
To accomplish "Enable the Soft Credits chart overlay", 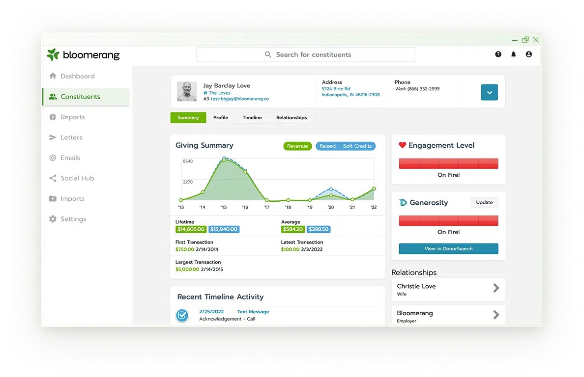I will pos(357,146).
